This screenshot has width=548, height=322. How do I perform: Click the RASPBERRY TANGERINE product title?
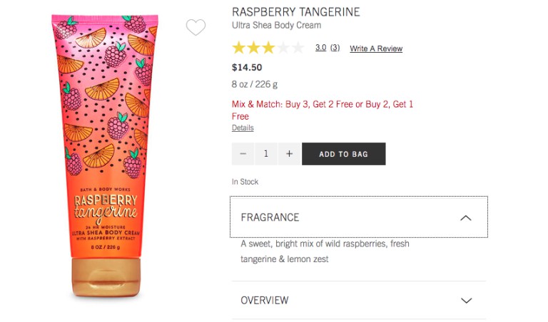coord(296,12)
